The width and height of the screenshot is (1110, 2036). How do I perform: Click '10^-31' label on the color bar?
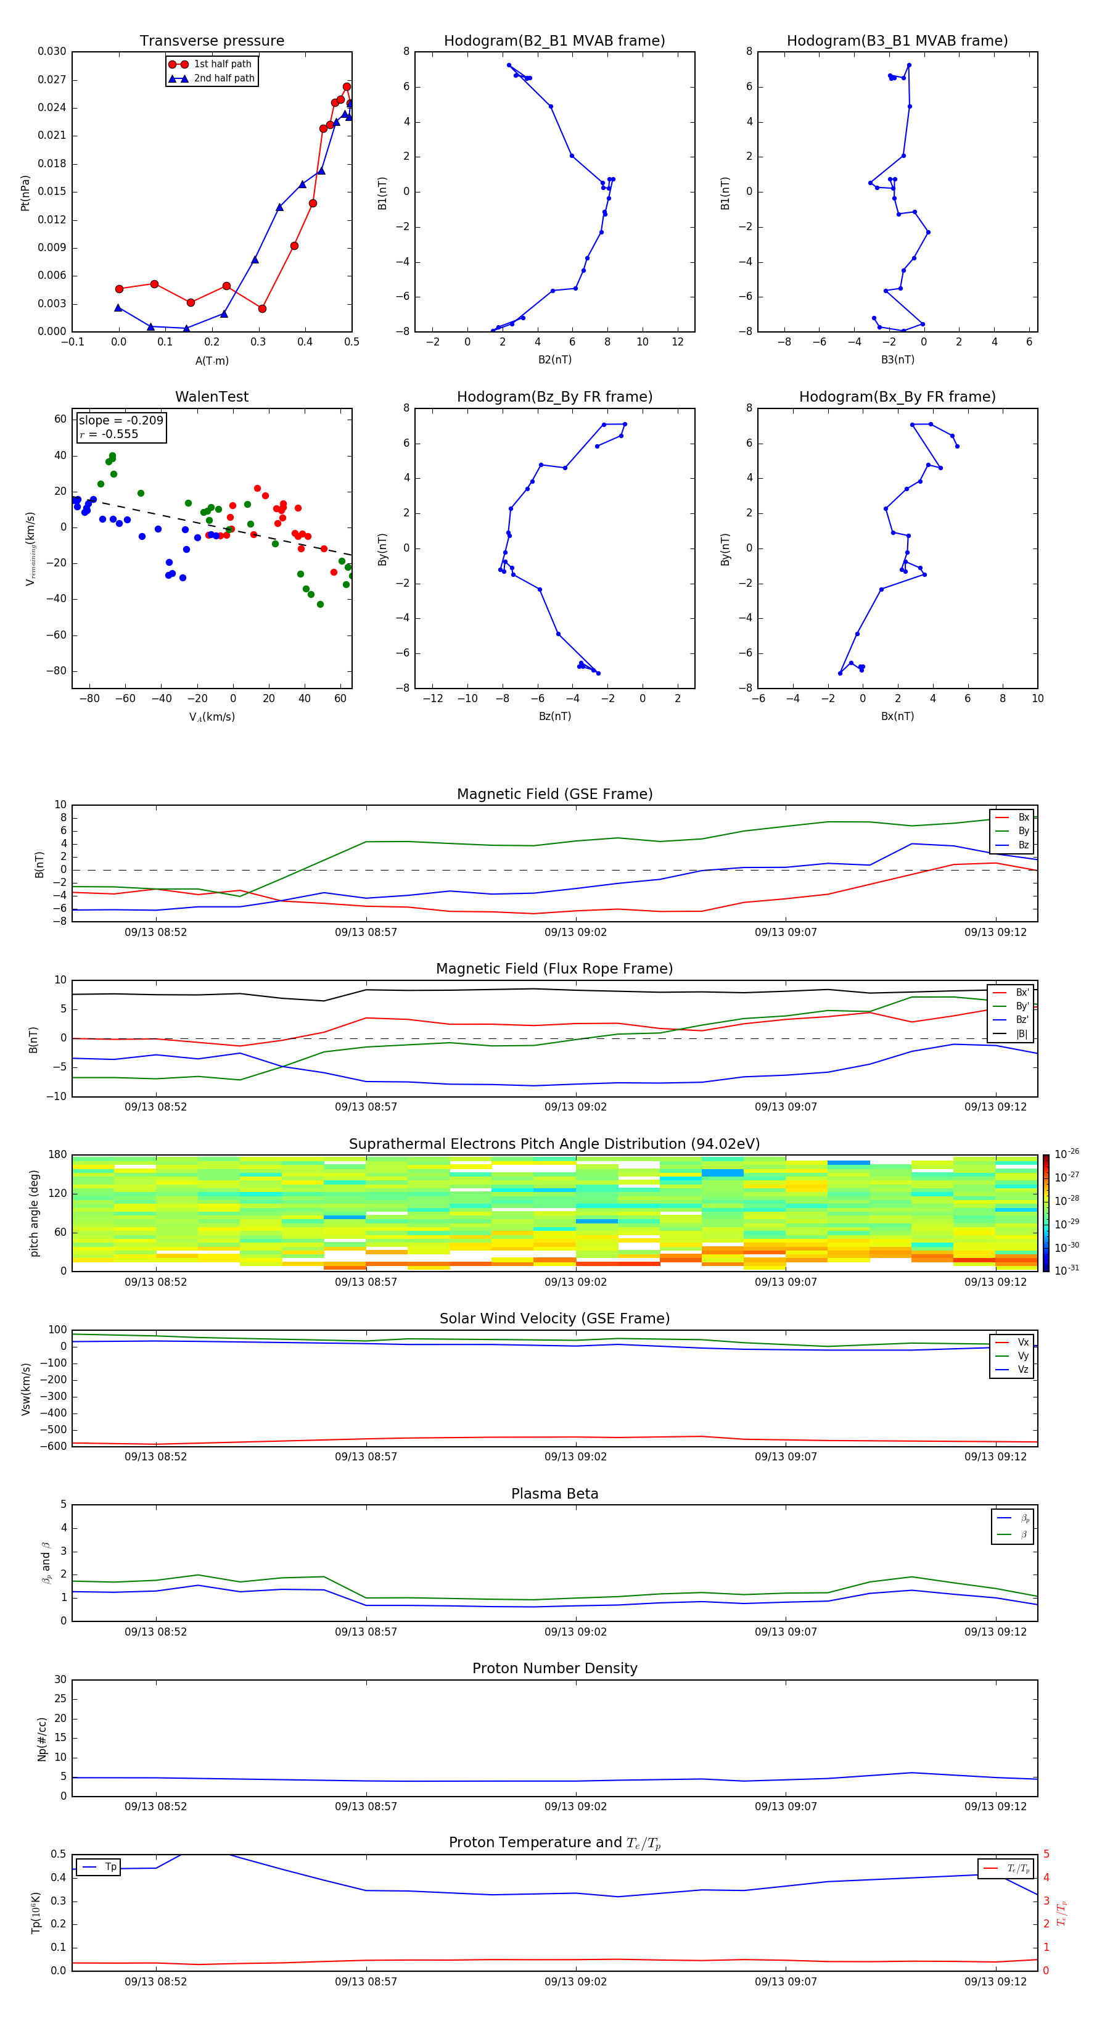pos(1067,1271)
